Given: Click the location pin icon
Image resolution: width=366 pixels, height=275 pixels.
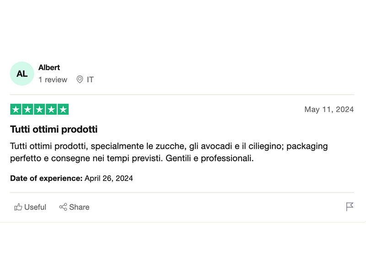Looking at the screenshot, I should point(80,80).
